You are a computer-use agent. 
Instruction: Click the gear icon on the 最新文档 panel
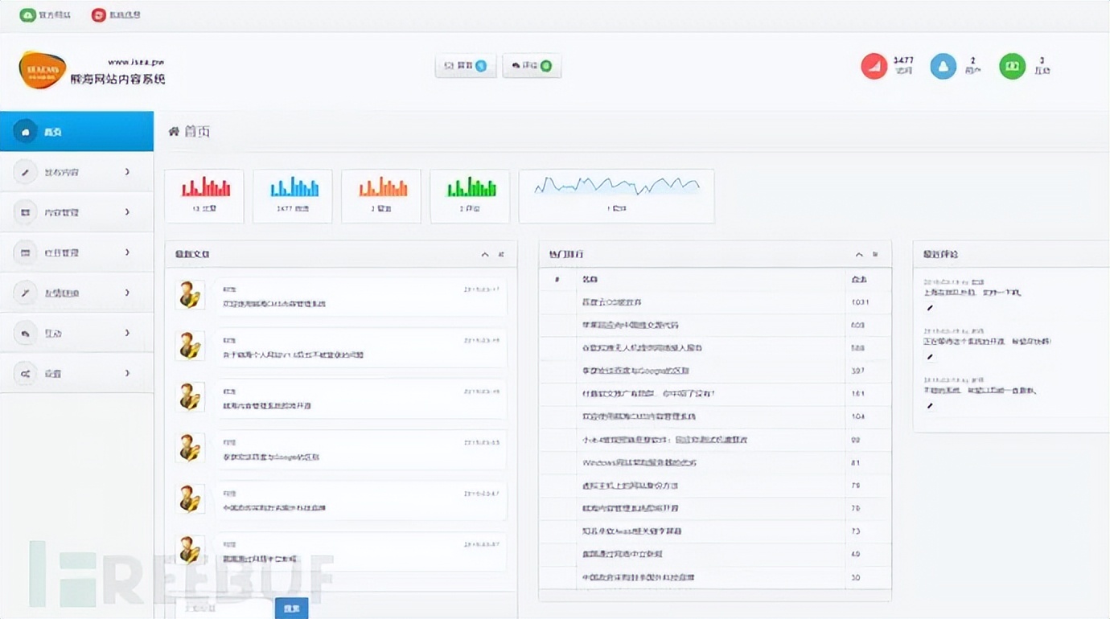click(500, 253)
